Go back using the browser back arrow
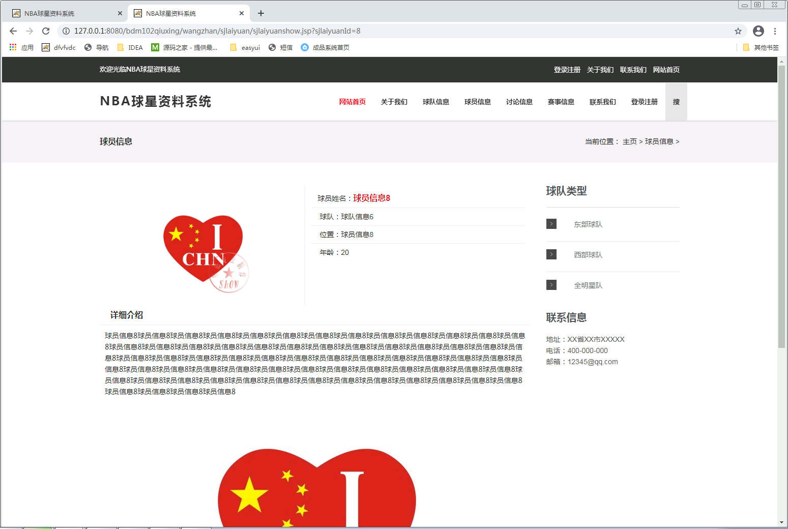This screenshot has height=529, width=788. click(x=13, y=31)
